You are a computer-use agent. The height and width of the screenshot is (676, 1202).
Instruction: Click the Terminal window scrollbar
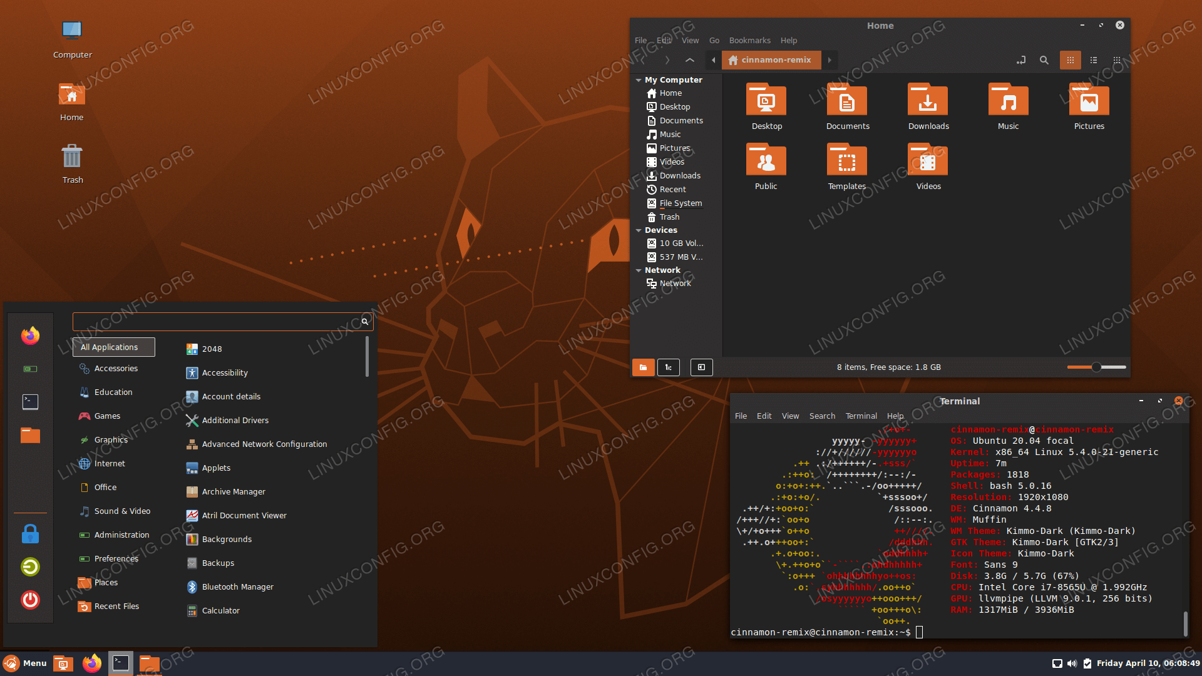1185,624
